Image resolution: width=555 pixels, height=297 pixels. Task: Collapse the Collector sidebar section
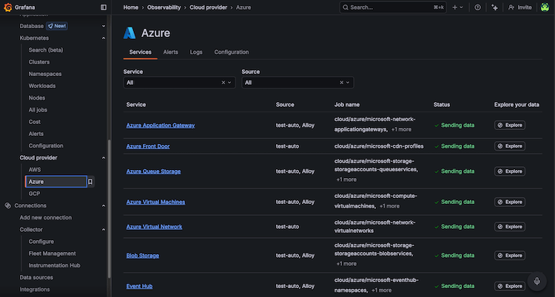(103, 230)
